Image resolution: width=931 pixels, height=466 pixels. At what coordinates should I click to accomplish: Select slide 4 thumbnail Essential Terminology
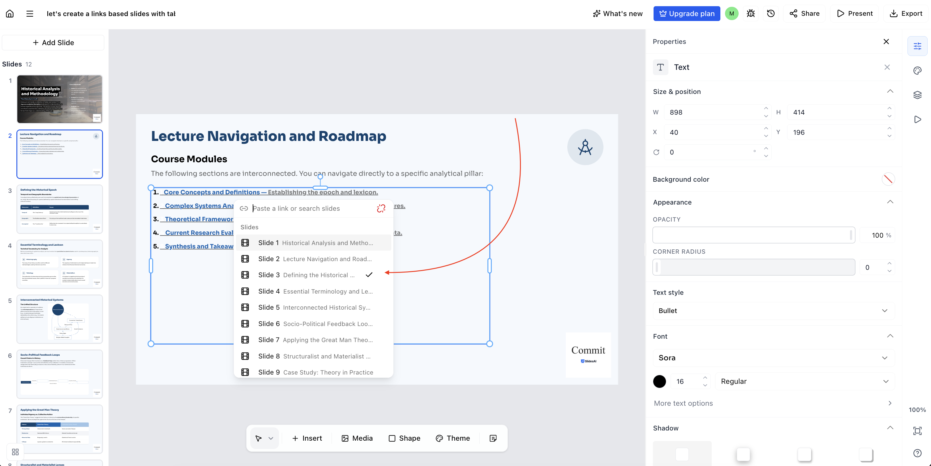click(x=60, y=264)
